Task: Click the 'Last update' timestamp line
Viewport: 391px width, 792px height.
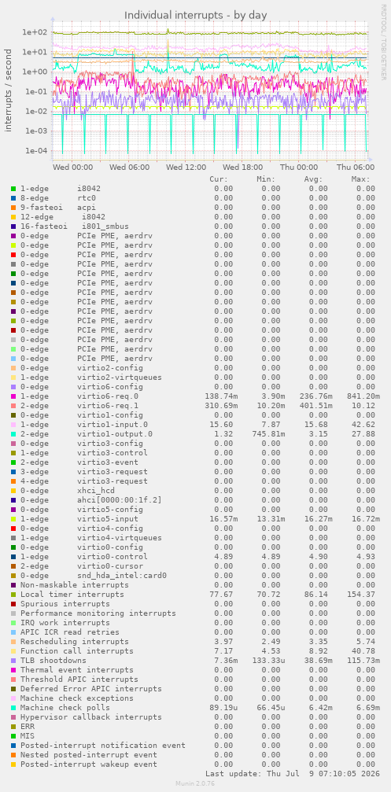Action: [x=293, y=774]
